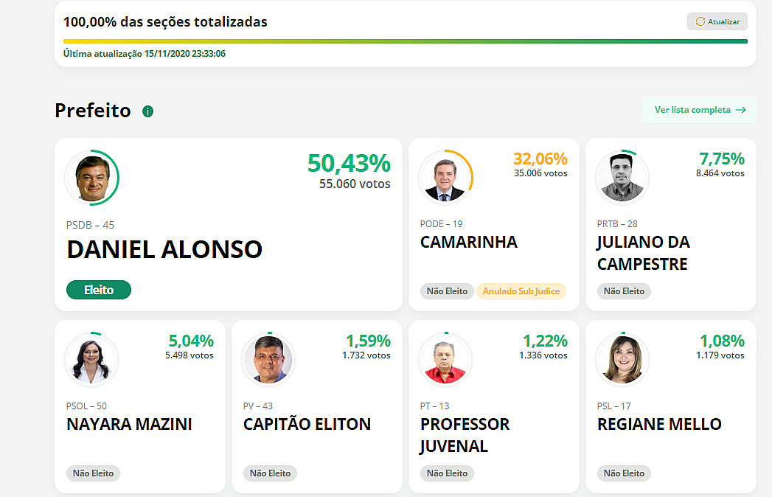
Task: Click Professor Juvenal's candidate photo
Action: (x=445, y=360)
